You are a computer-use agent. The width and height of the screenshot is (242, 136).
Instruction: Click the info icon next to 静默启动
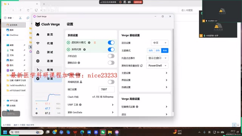coord(79,63)
